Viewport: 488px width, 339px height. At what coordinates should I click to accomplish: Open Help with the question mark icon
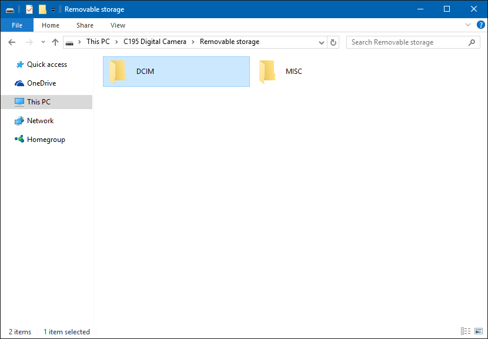tap(480, 25)
